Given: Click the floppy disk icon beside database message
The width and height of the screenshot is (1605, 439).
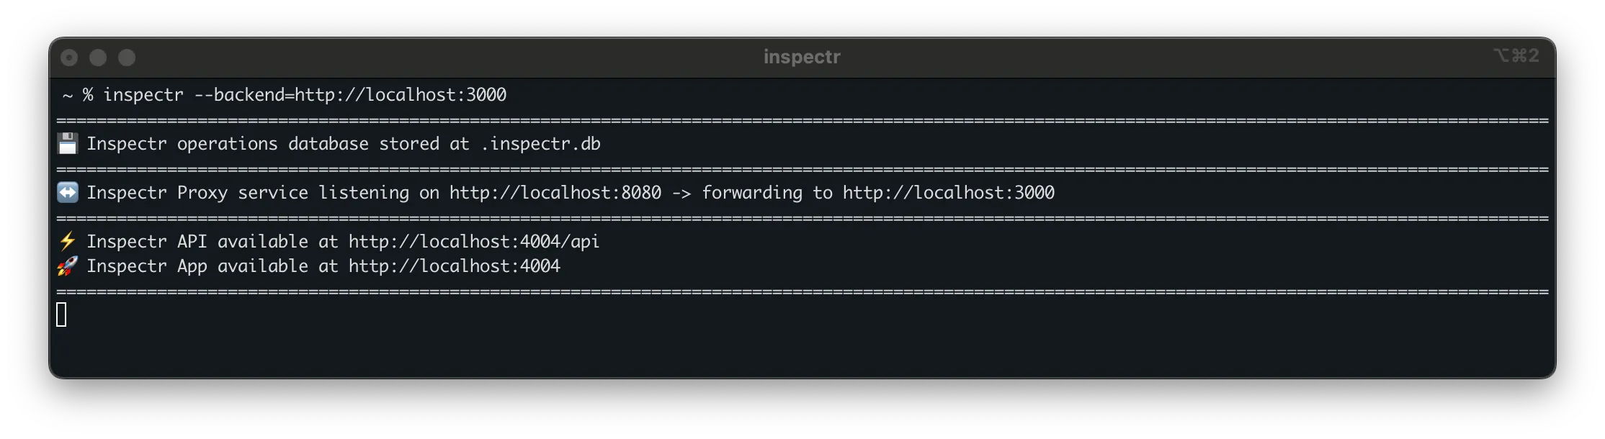Looking at the screenshot, I should click(x=67, y=143).
